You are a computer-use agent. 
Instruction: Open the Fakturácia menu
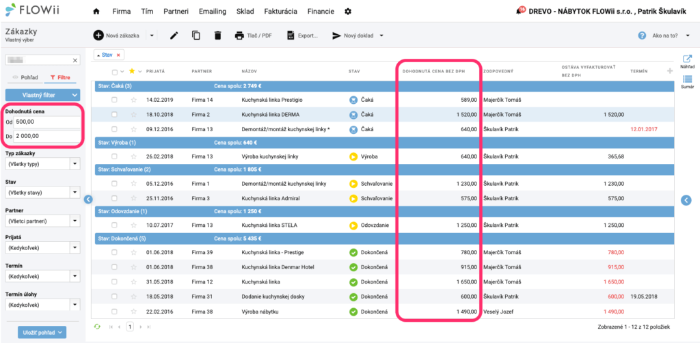point(280,12)
